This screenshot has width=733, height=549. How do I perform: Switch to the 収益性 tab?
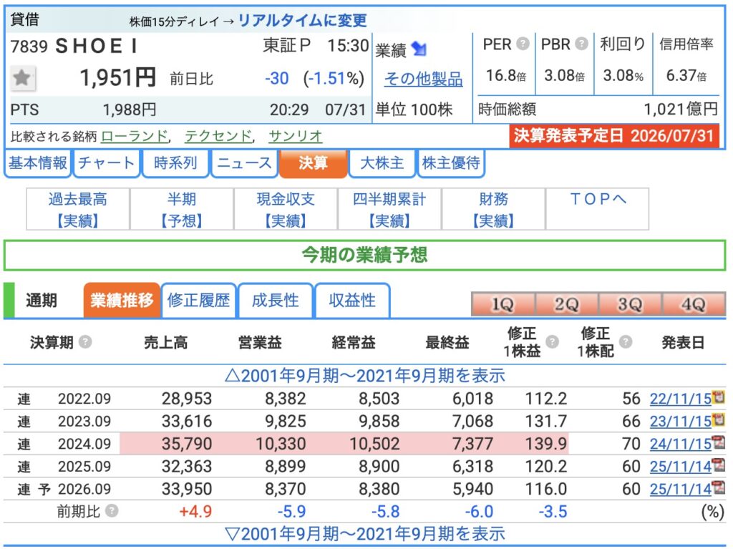(352, 300)
